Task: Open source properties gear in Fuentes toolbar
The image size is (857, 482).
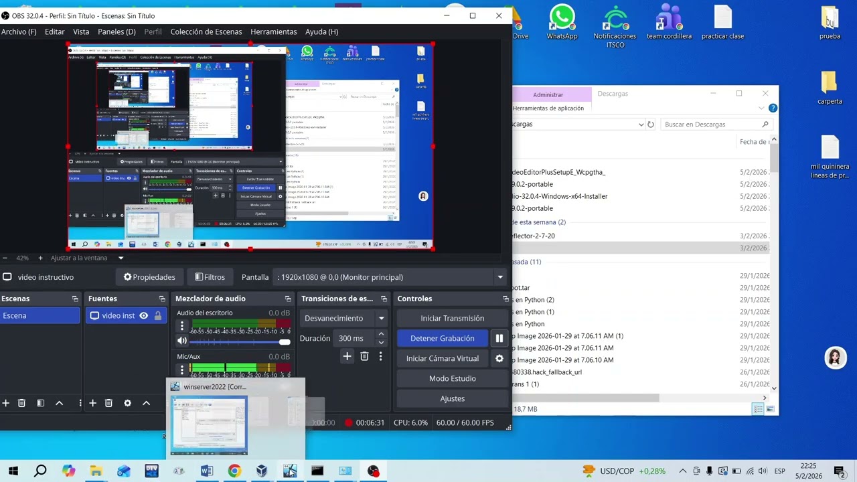Action: click(x=127, y=403)
